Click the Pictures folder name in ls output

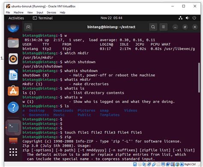[87, 110]
